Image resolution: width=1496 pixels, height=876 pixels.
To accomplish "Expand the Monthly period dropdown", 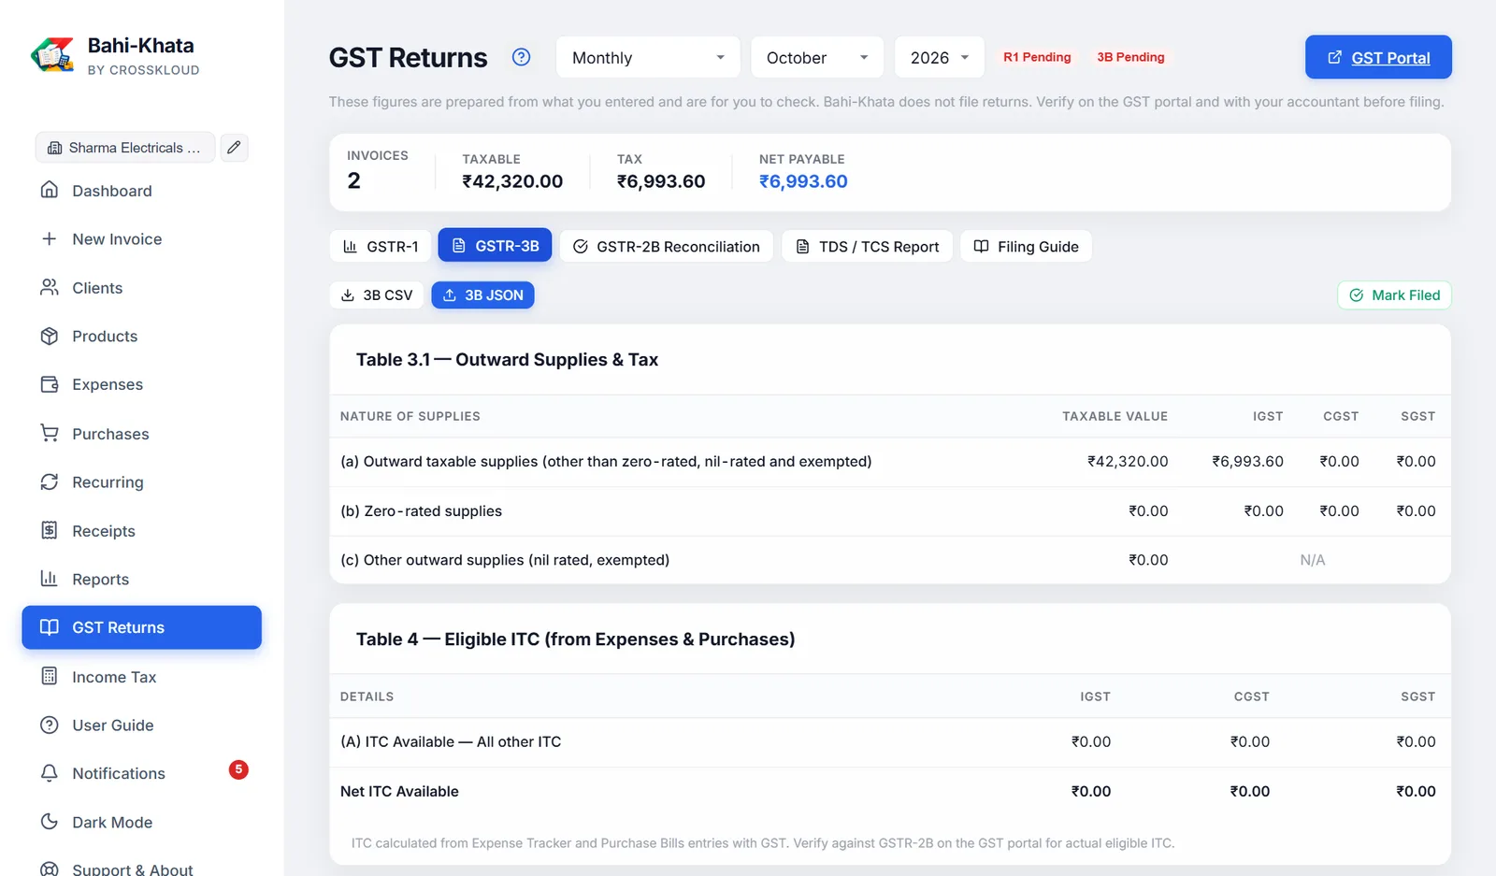I will tap(648, 57).
